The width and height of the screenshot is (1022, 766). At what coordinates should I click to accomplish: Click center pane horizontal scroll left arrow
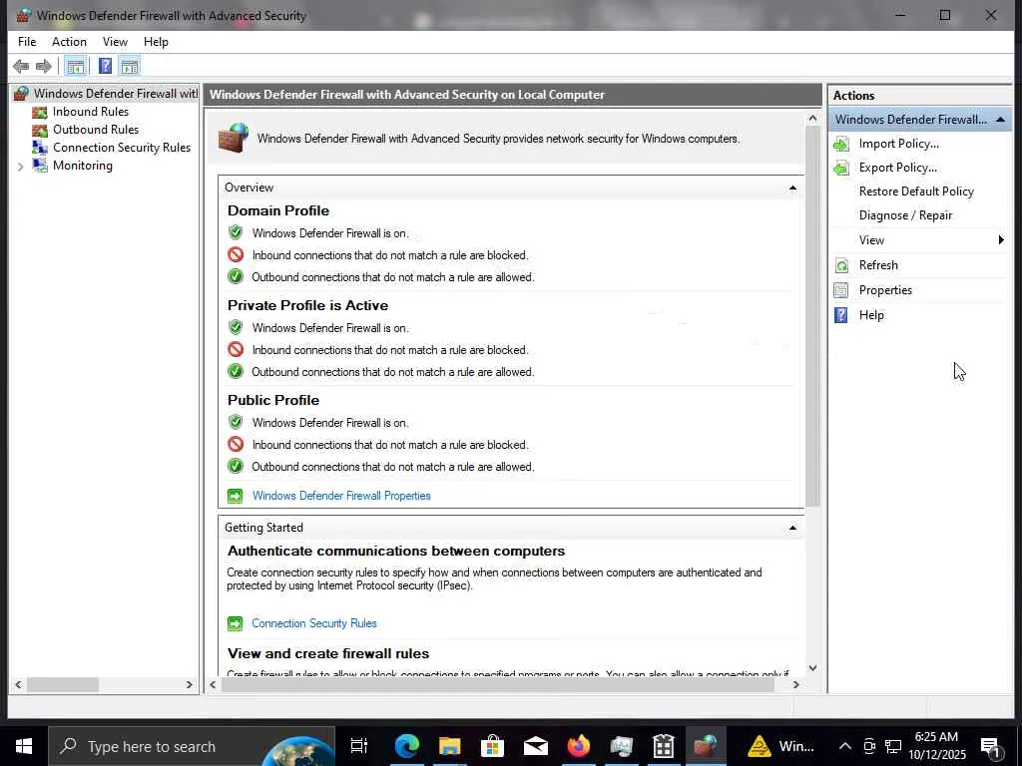tap(213, 684)
